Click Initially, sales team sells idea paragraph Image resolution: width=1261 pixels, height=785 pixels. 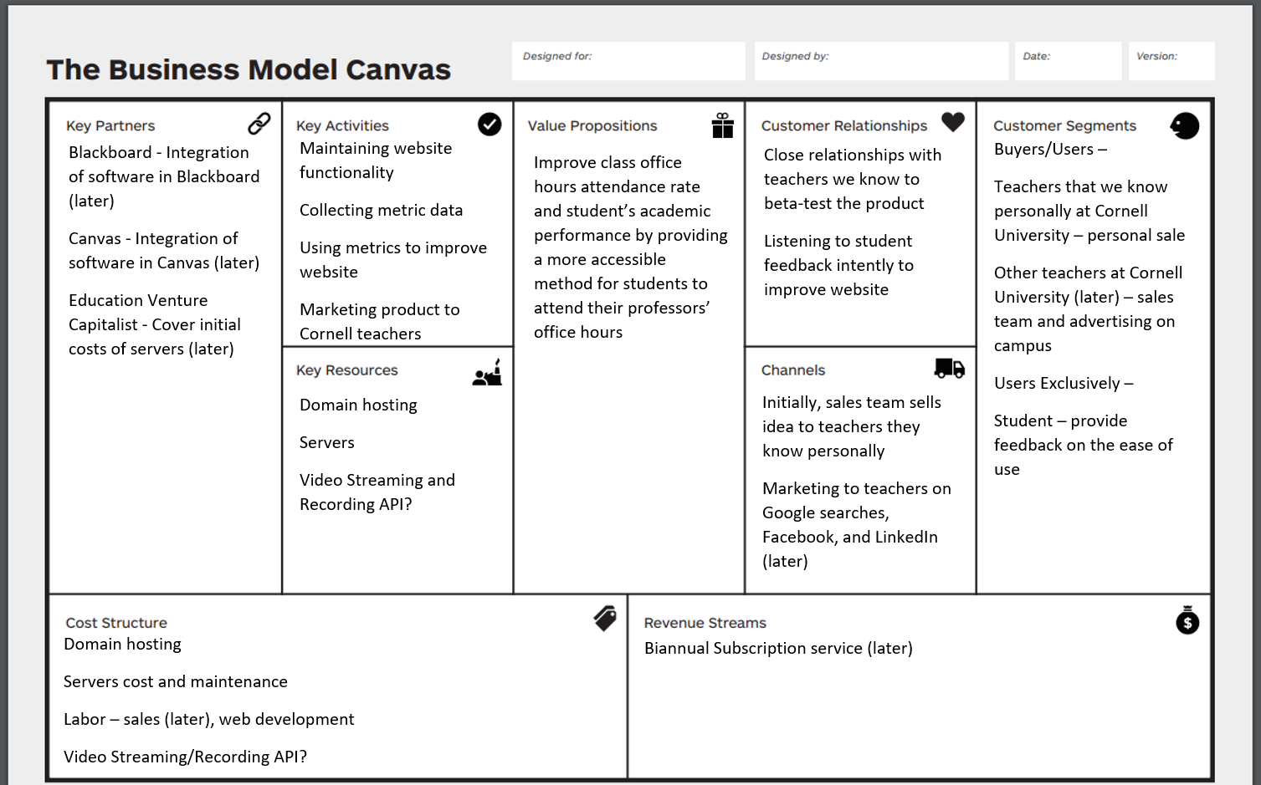tap(852, 426)
